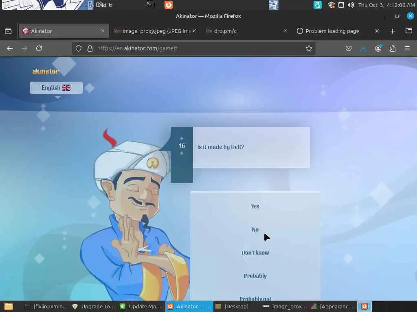This screenshot has height=312, width=417.
Task: Switch to fixlinuxmin terminal taskbar item
Action: click(x=46, y=306)
